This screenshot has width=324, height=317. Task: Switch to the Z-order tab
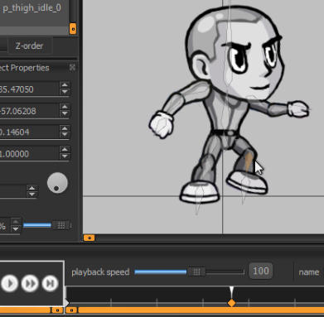(x=29, y=46)
